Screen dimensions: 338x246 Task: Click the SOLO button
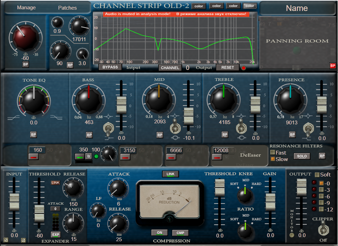pos(302,156)
